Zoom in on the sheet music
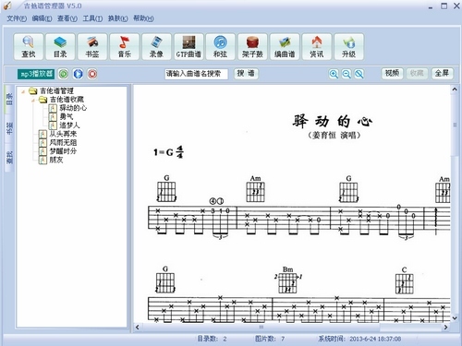Viewport: 462px width, 346px height. point(334,74)
